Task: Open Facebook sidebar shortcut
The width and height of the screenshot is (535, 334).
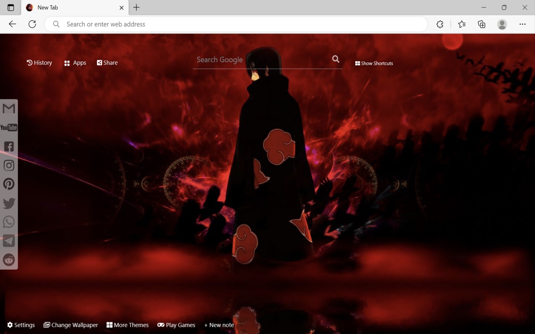Action: tap(9, 147)
